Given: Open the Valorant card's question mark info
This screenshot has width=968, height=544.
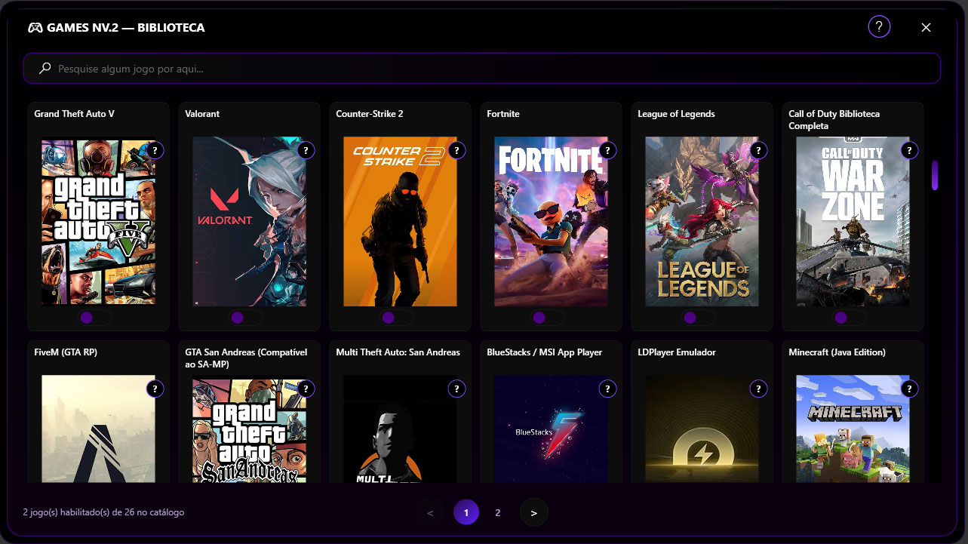Looking at the screenshot, I should (x=306, y=150).
